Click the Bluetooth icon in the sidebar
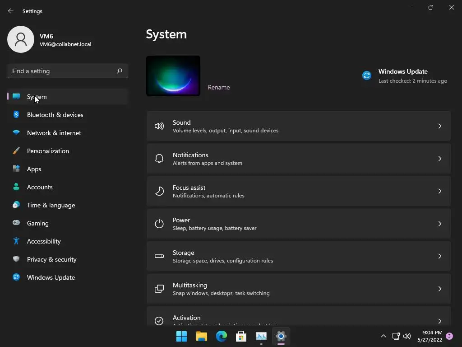The width and height of the screenshot is (462, 347). [x=16, y=114]
